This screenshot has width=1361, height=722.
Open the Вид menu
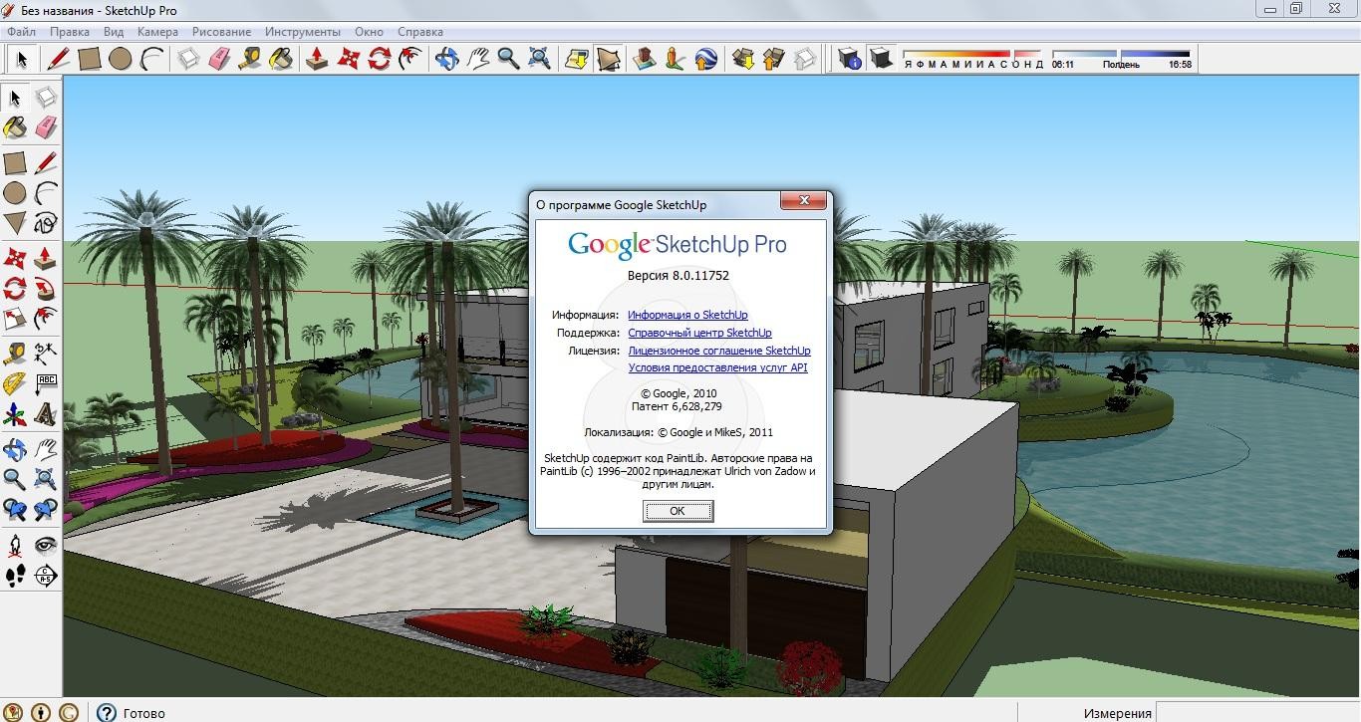point(114,32)
